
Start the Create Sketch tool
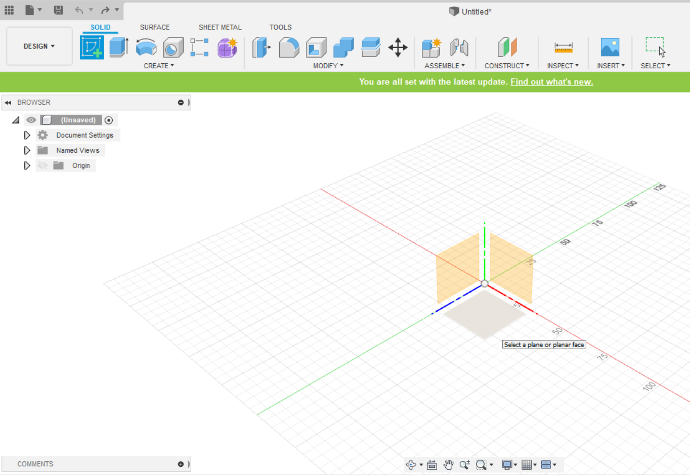click(92, 48)
